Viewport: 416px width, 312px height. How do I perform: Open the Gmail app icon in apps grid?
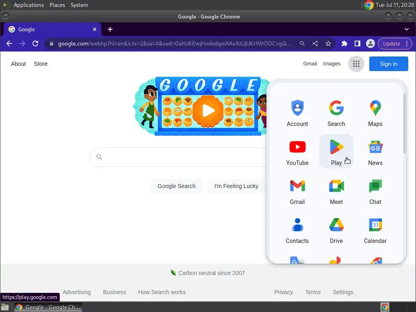(x=297, y=191)
